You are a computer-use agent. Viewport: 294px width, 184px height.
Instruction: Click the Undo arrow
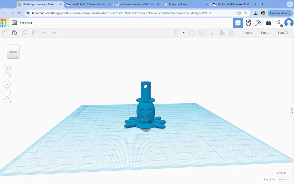tap(44, 33)
